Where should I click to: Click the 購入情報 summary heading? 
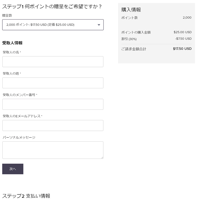(131, 10)
